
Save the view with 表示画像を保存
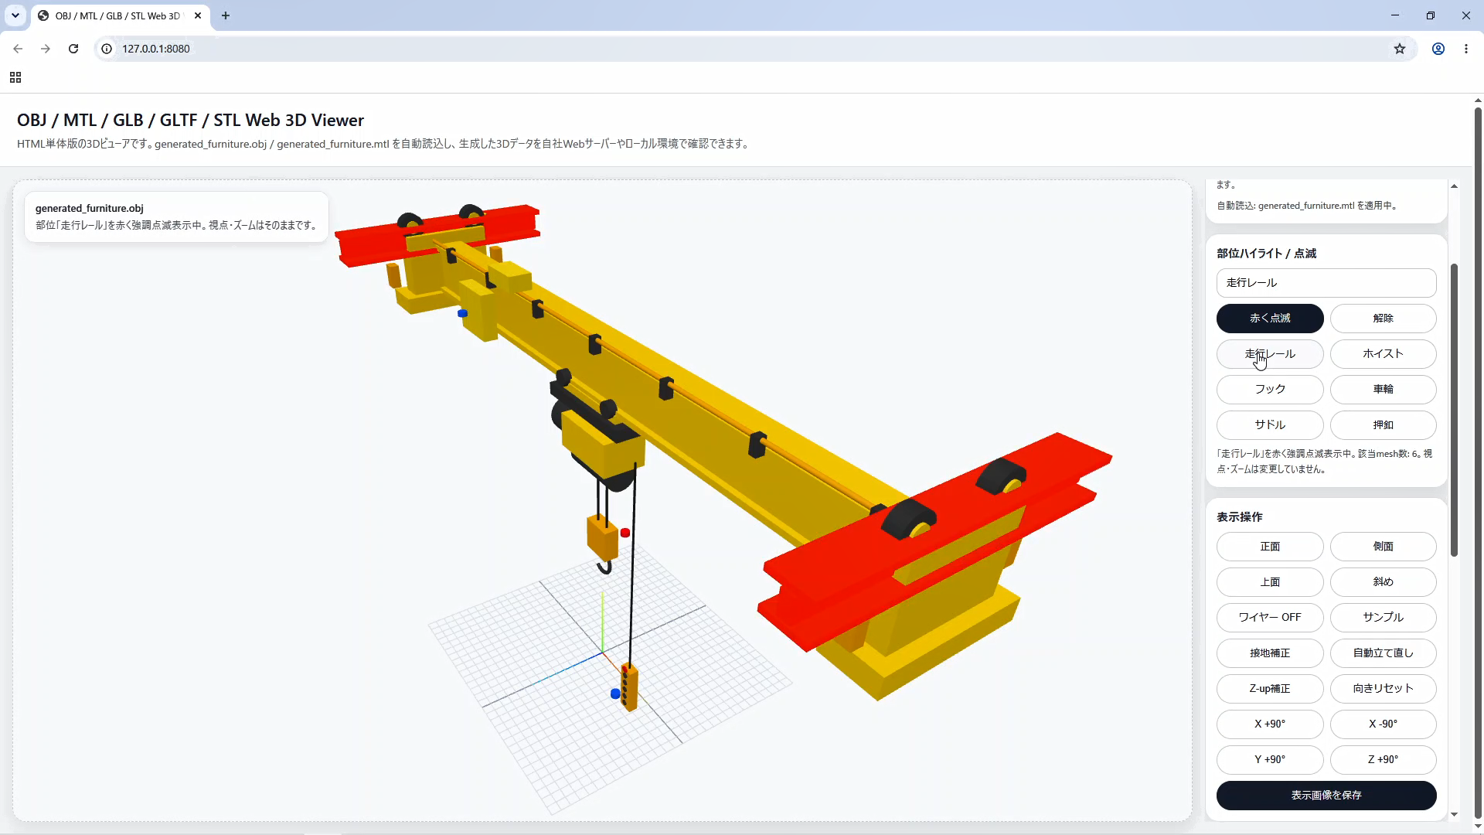point(1326,796)
